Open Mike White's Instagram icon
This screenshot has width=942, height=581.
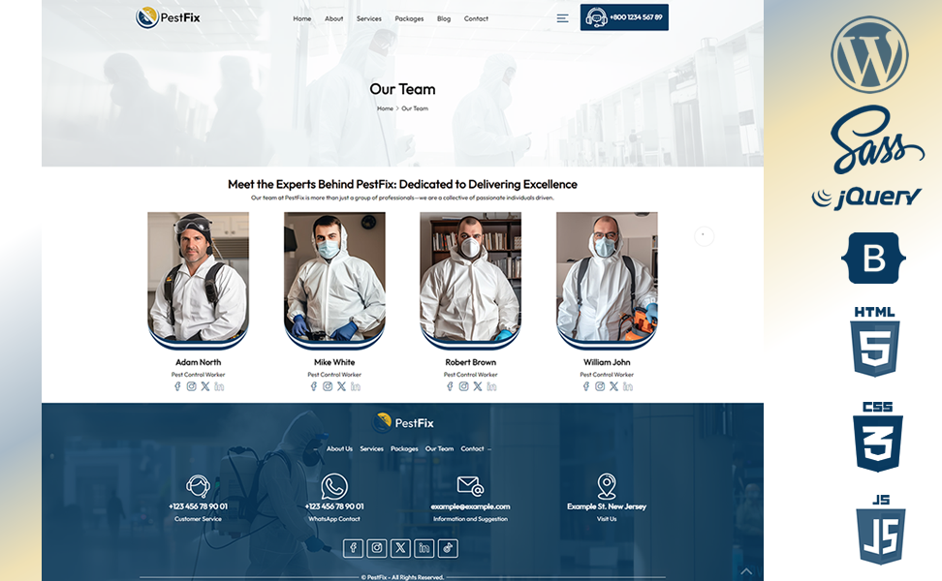click(328, 386)
